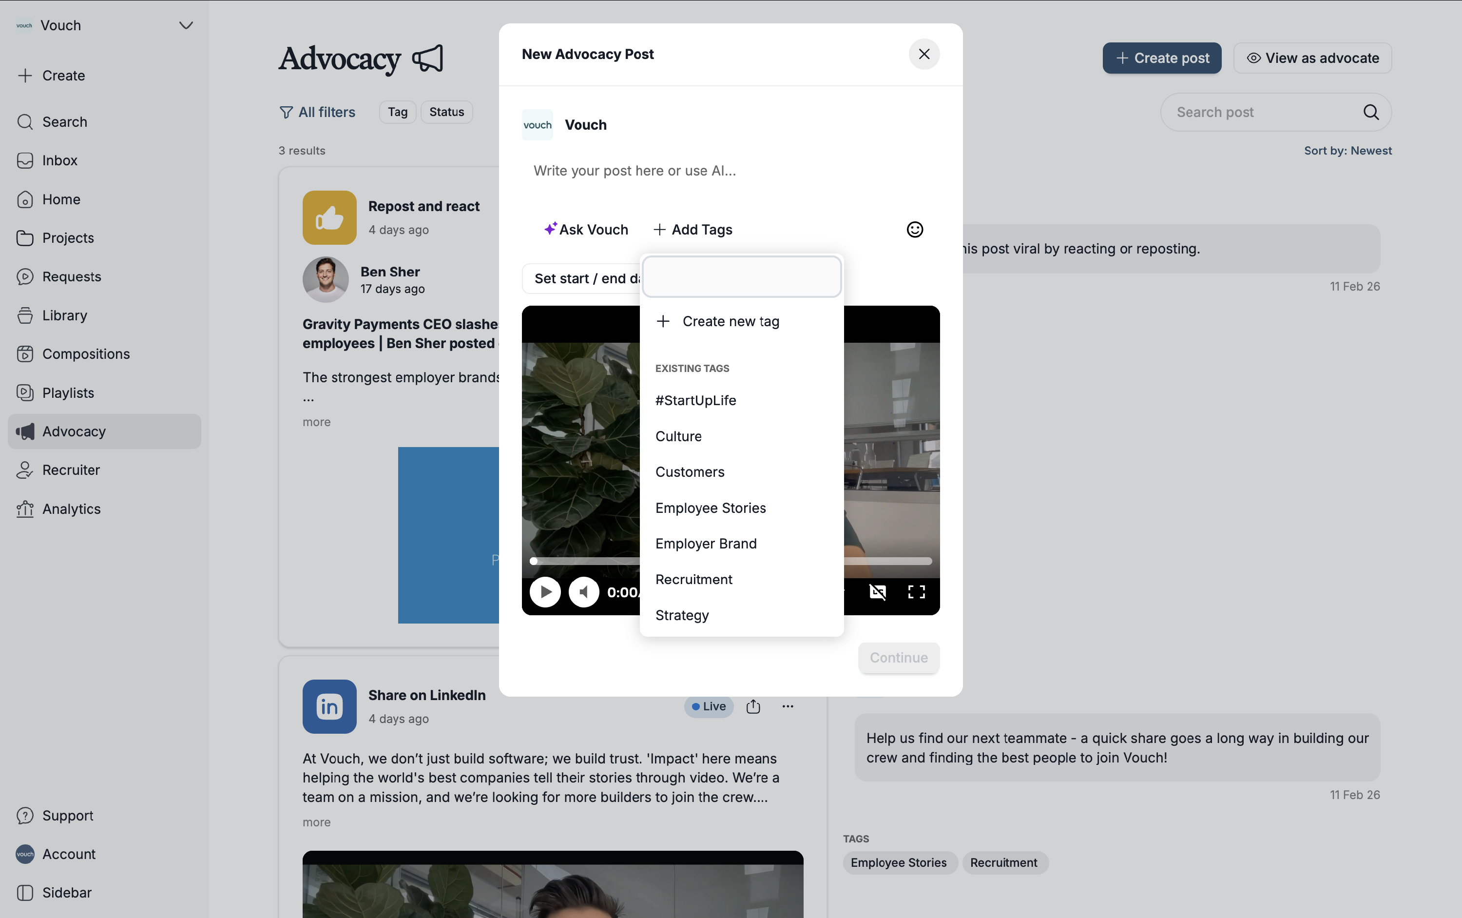Expand the Vouch workspace dropdown
This screenshot has height=918, width=1462.
186,25
